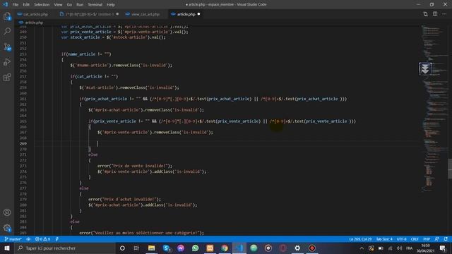452x254 pixels.
Task: Click the VS Code logo in title bar
Action: (6, 4)
